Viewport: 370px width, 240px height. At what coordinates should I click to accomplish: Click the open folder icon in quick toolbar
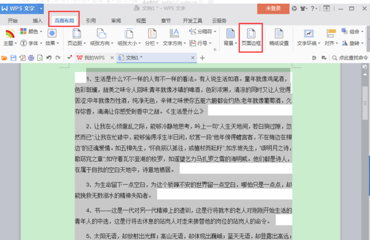pyautogui.click(x=4, y=58)
